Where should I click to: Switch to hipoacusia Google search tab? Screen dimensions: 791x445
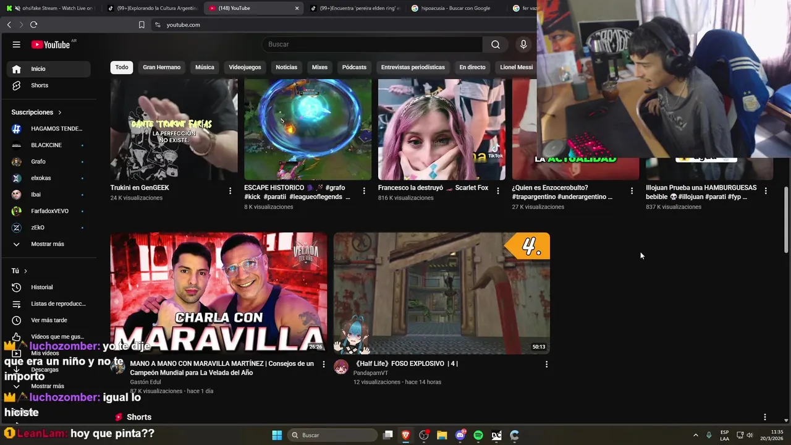coord(455,8)
